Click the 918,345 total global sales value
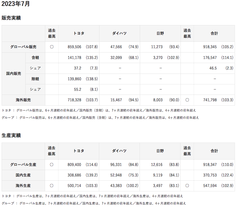The image size is (236, 207). point(210,47)
